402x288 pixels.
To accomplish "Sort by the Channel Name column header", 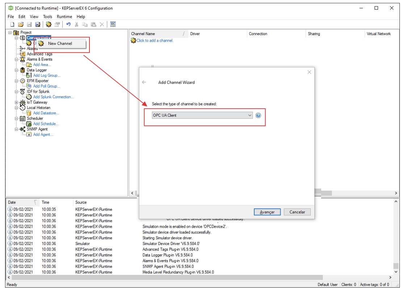I will click(x=158, y=34).
